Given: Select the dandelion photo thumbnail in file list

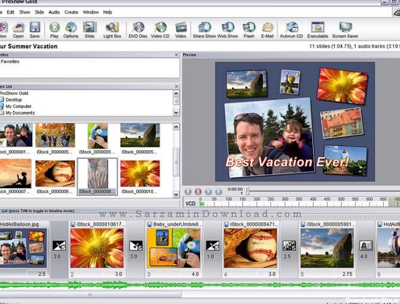Looking at the screenshot, I should [x=98, y=135].
